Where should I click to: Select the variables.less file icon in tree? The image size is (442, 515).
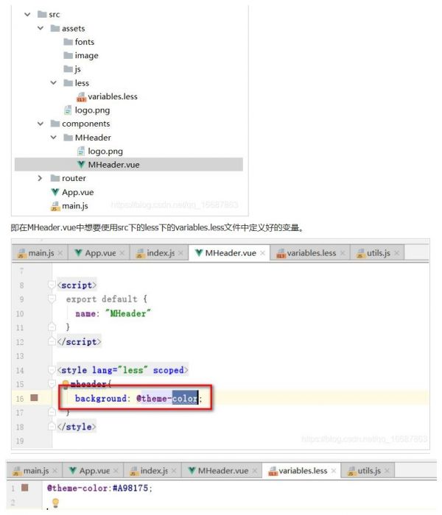(81, 97)
